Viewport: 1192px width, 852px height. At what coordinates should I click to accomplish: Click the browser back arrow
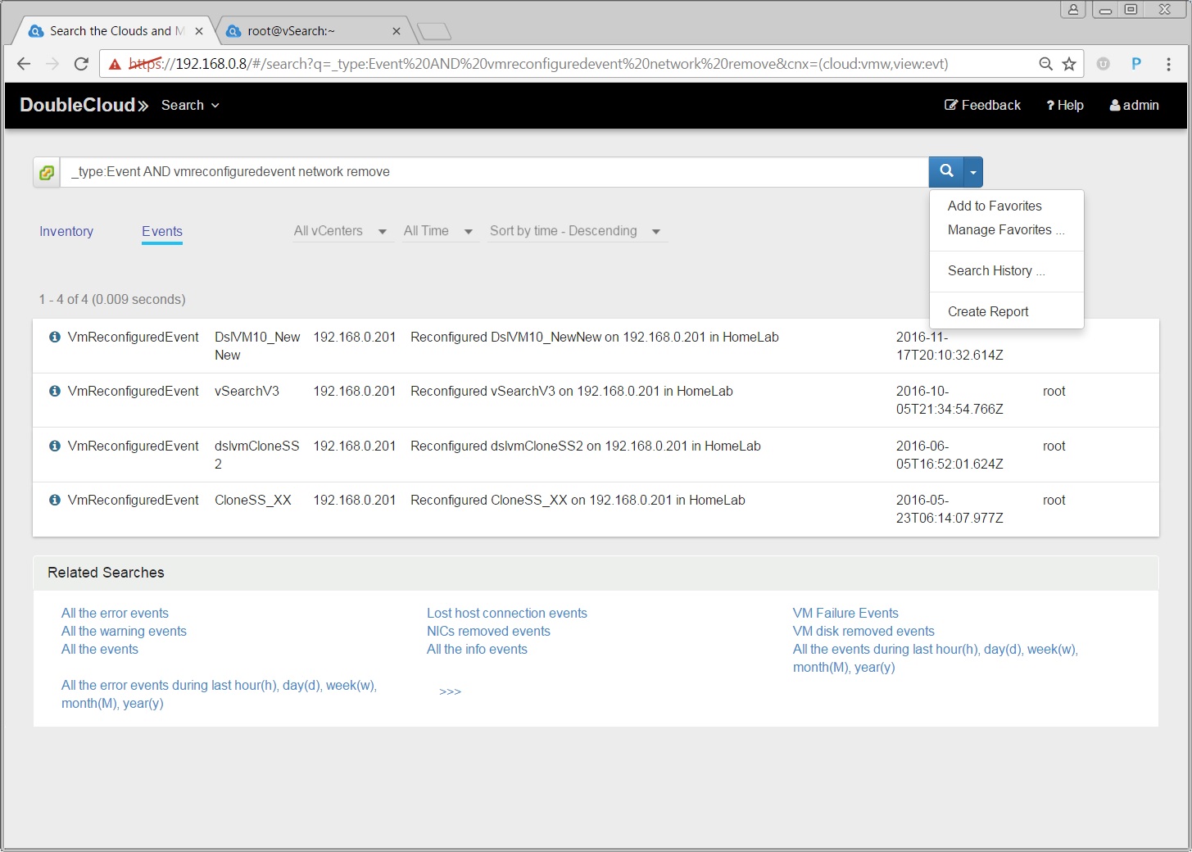tap(24, 64)
